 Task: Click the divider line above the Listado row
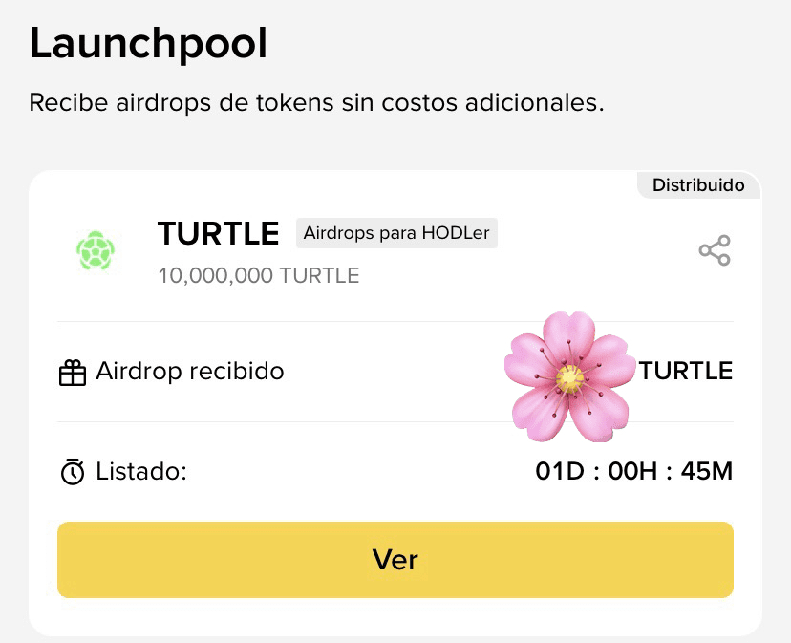click(395, 421)
